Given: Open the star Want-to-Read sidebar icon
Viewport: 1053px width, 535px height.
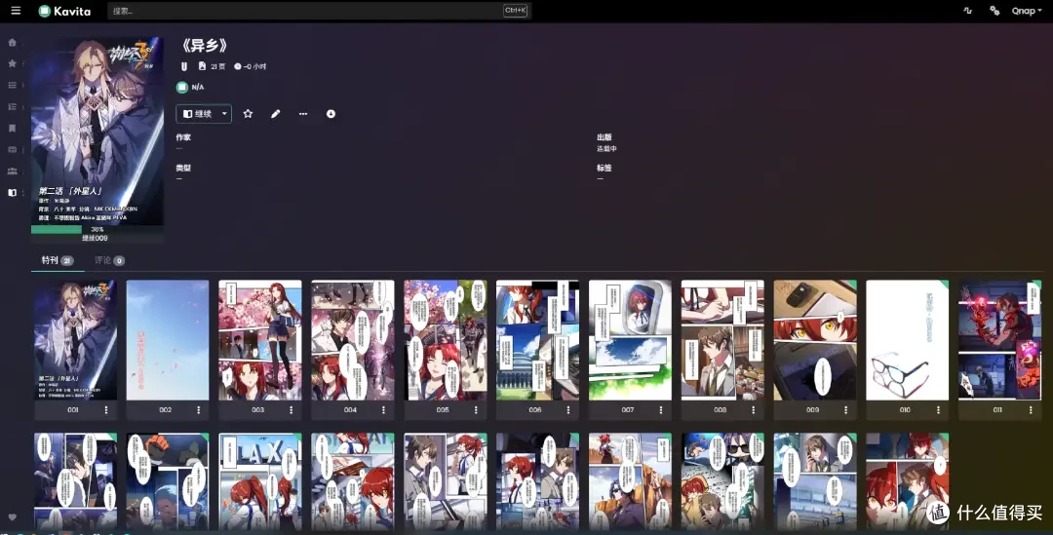Looking at the screenshot, I should coord(12,63).
